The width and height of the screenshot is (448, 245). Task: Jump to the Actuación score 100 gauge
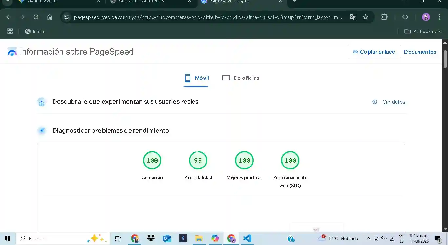coord(152,161)
